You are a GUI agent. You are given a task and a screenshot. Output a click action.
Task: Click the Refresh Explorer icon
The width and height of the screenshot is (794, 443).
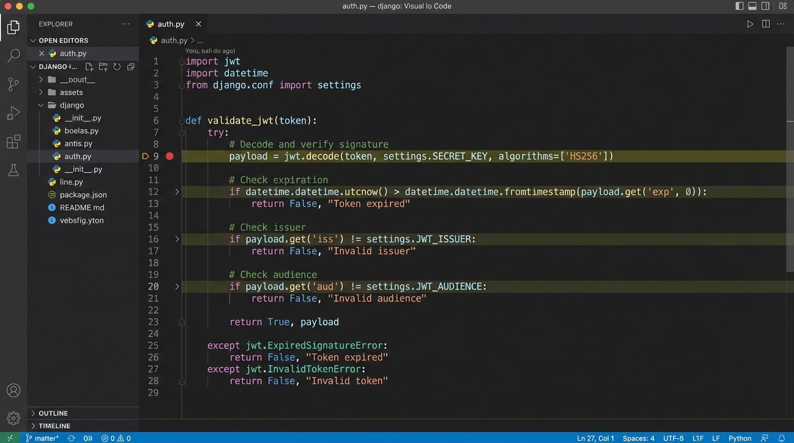click(117, 66)
